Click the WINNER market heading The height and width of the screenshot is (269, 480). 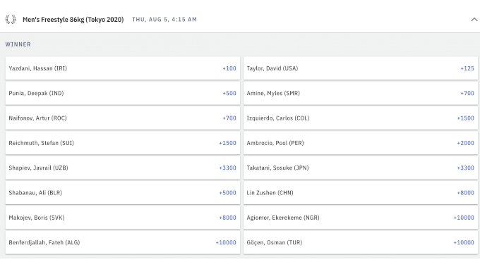tap(18, 44)
